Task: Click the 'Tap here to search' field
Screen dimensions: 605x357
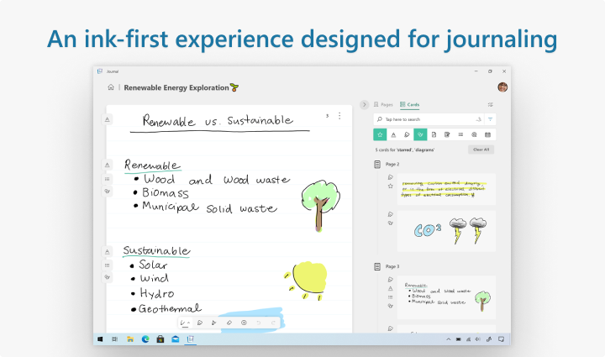Action: [429, 119]
